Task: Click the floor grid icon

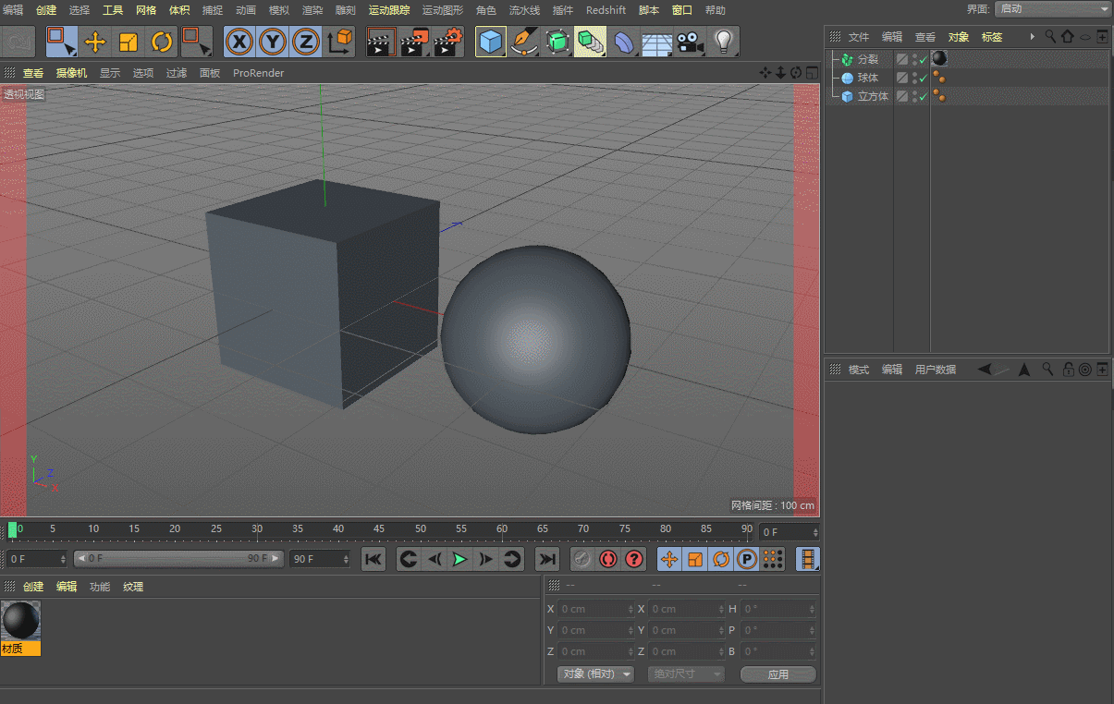Action: coord(655,42)
